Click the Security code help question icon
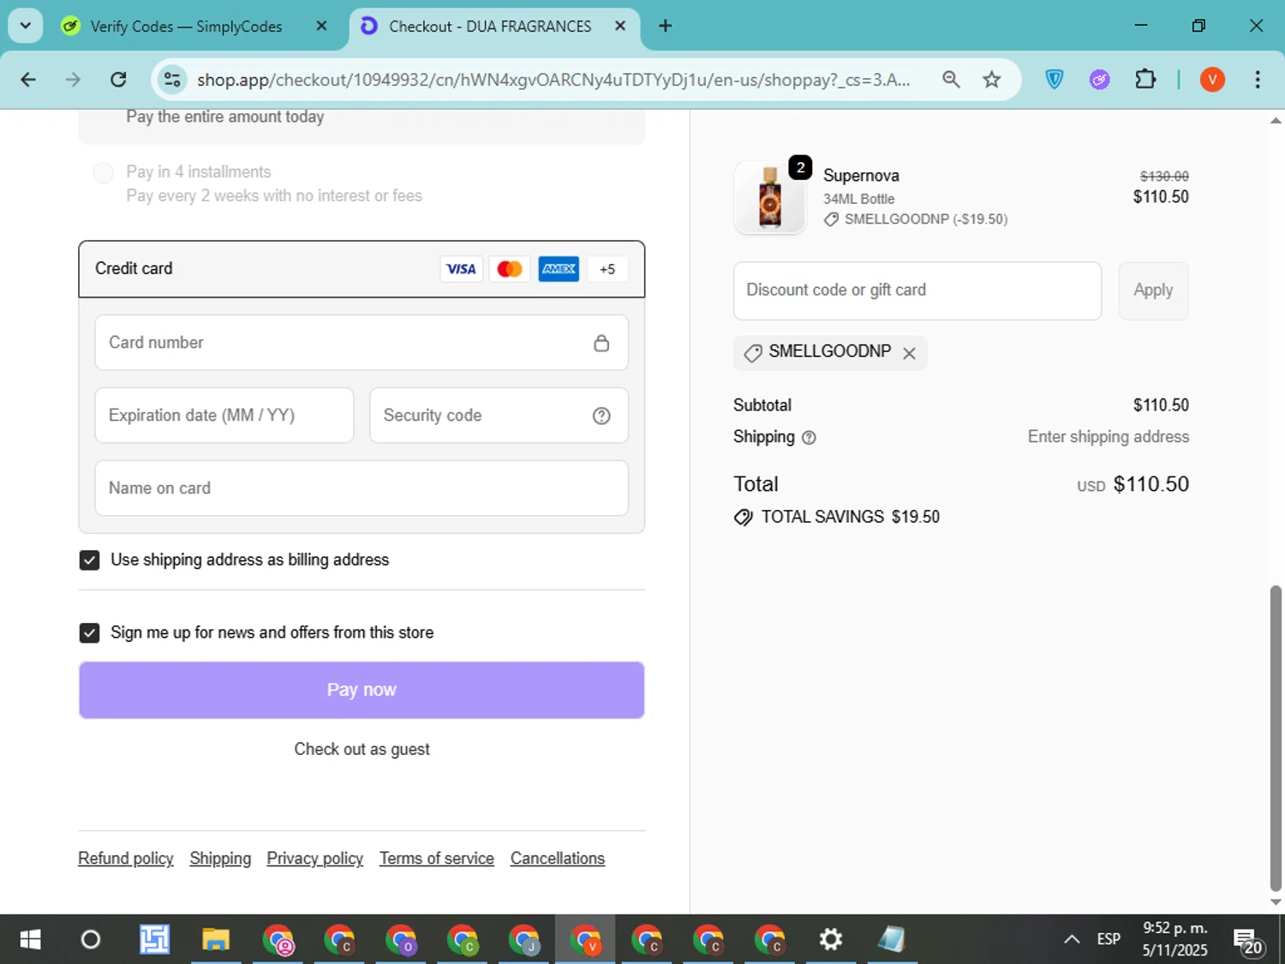 coord(601,416)
